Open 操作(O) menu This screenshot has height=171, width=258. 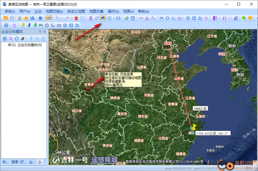tap(113, 11)
